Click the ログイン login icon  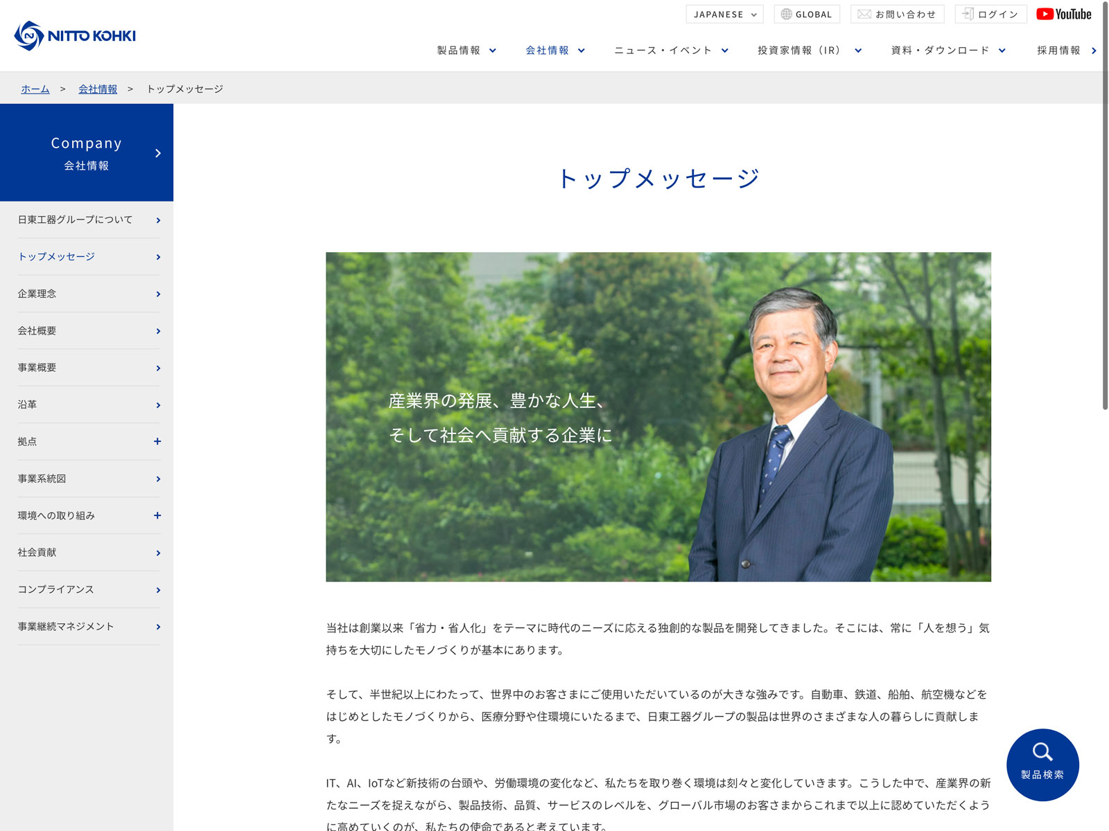(968, 14)
